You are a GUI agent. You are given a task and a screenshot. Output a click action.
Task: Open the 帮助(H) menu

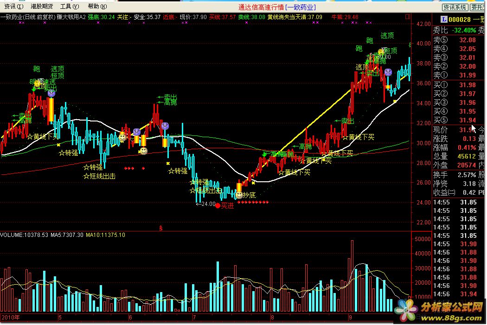tap(97, 6)
